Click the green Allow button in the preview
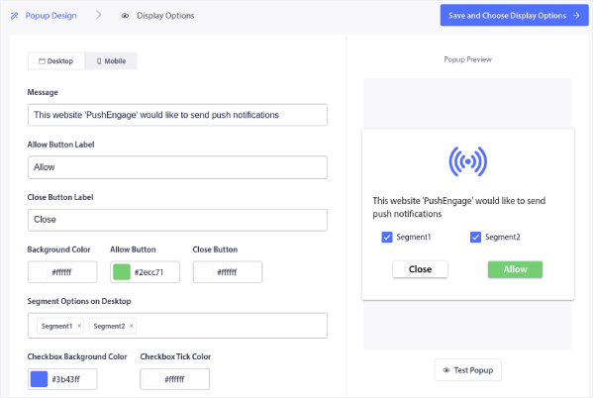 pyautogui.click(x=515, y=269)
